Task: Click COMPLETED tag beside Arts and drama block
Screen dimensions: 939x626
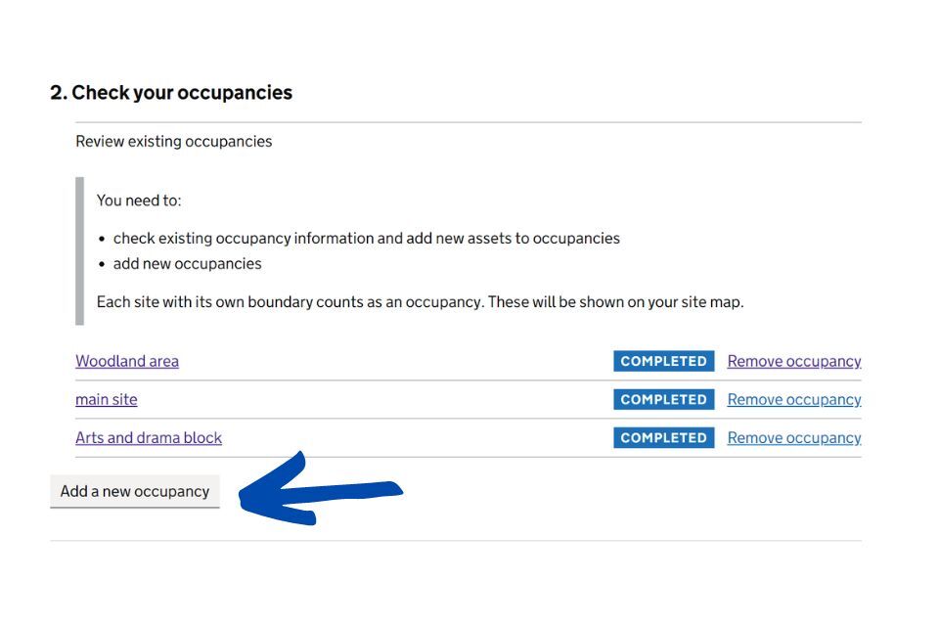Action: (663, 437)
